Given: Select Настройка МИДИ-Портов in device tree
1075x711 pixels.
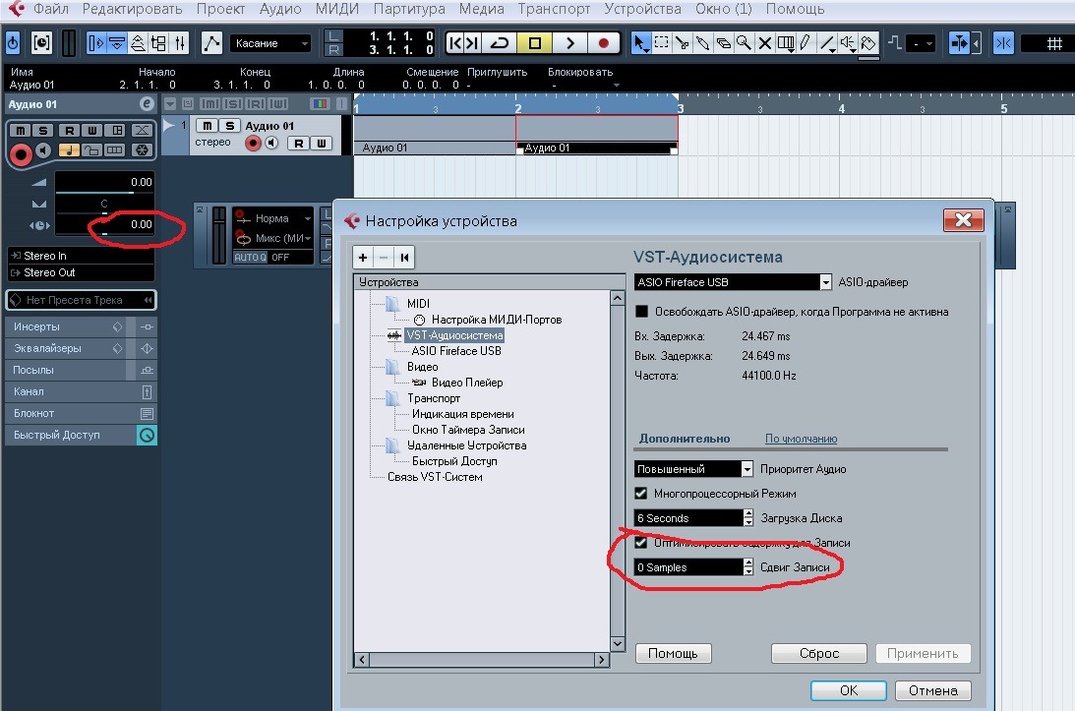Looking at the screenshot, I should tap(497, 320).
